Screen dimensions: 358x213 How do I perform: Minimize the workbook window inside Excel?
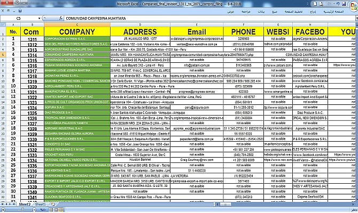[x=14, y=11]
